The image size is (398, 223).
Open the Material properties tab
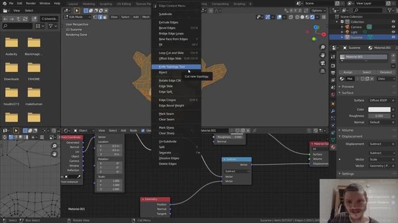point(333,147)
